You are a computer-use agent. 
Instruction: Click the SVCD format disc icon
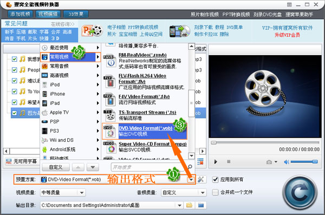click(x=109, y=147)
